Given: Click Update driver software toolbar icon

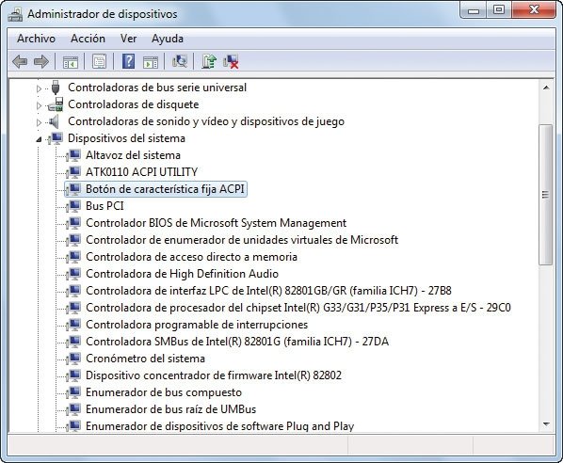Looking at the screenshot, I should click(x=209, y=61).
